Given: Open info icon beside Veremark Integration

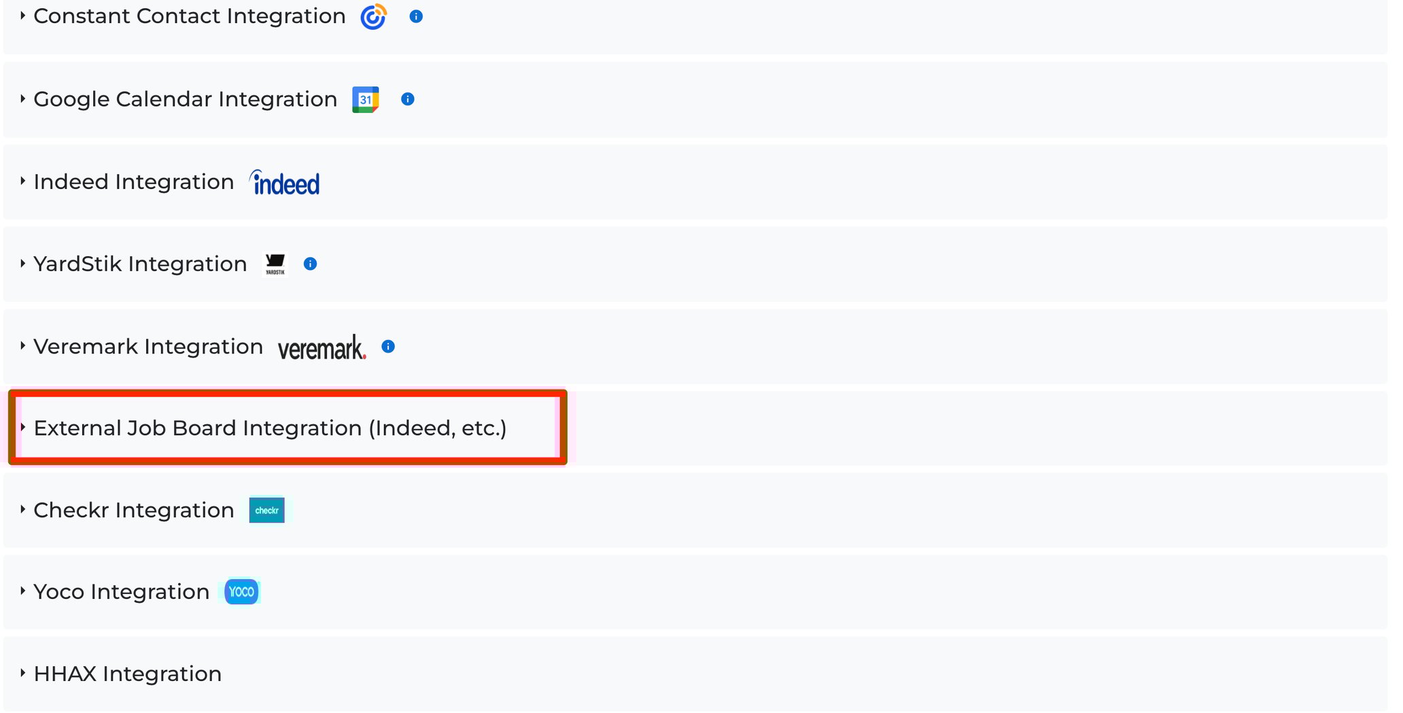Looking at the screenshot, I should coord(388,347).
